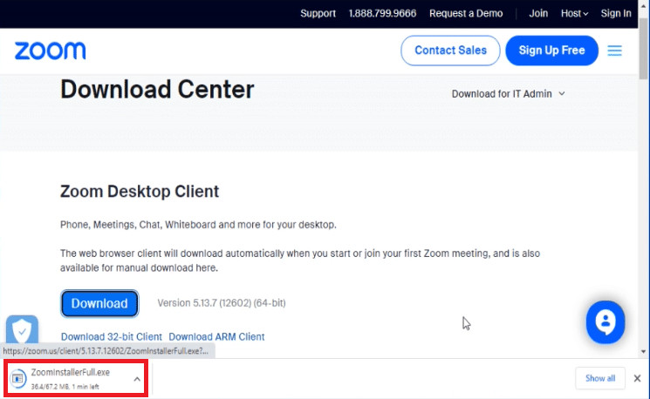Click the blue shield badge icon
Screen dimensions: 650x399
pyautogui.click(x=22, y=330)
